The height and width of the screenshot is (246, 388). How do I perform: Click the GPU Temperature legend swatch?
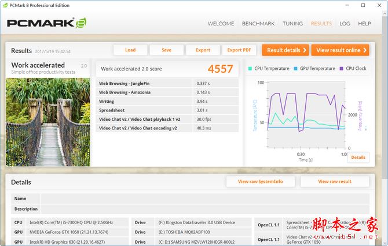[x=295, y=69]
